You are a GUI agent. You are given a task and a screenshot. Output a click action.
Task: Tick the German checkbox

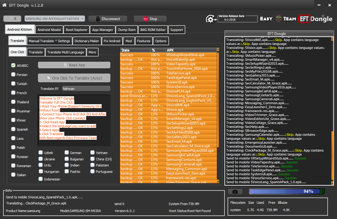(x=67, y=152)
